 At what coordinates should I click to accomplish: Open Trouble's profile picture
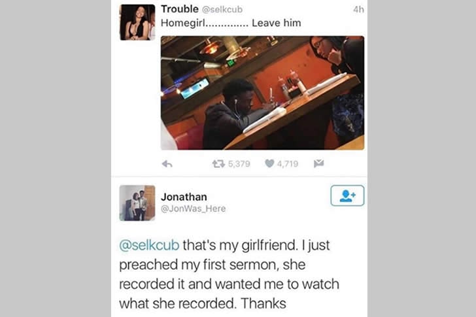click(x=137, y=22)
